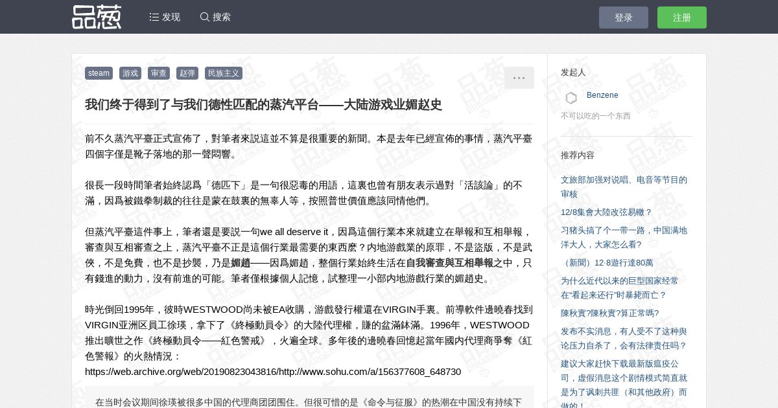Click the bold text 自我審查與互相舉報

(449, 263)
